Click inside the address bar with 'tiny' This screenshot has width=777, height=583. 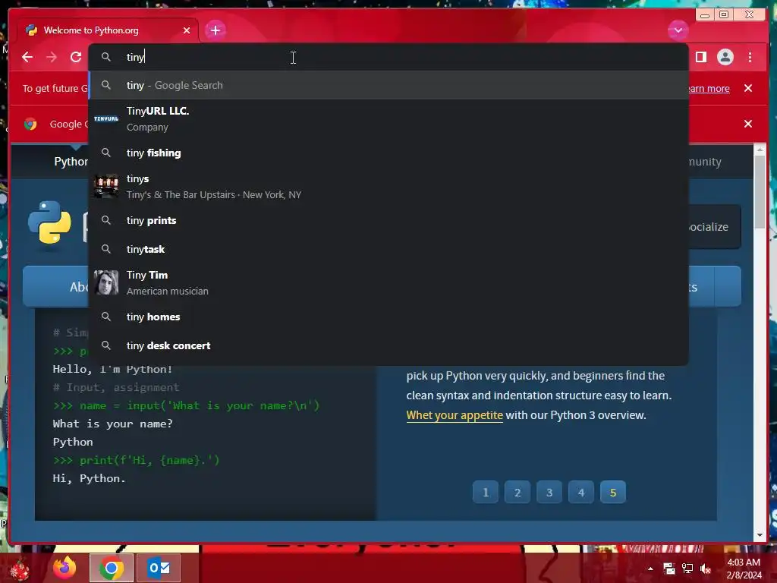point(388,57)
